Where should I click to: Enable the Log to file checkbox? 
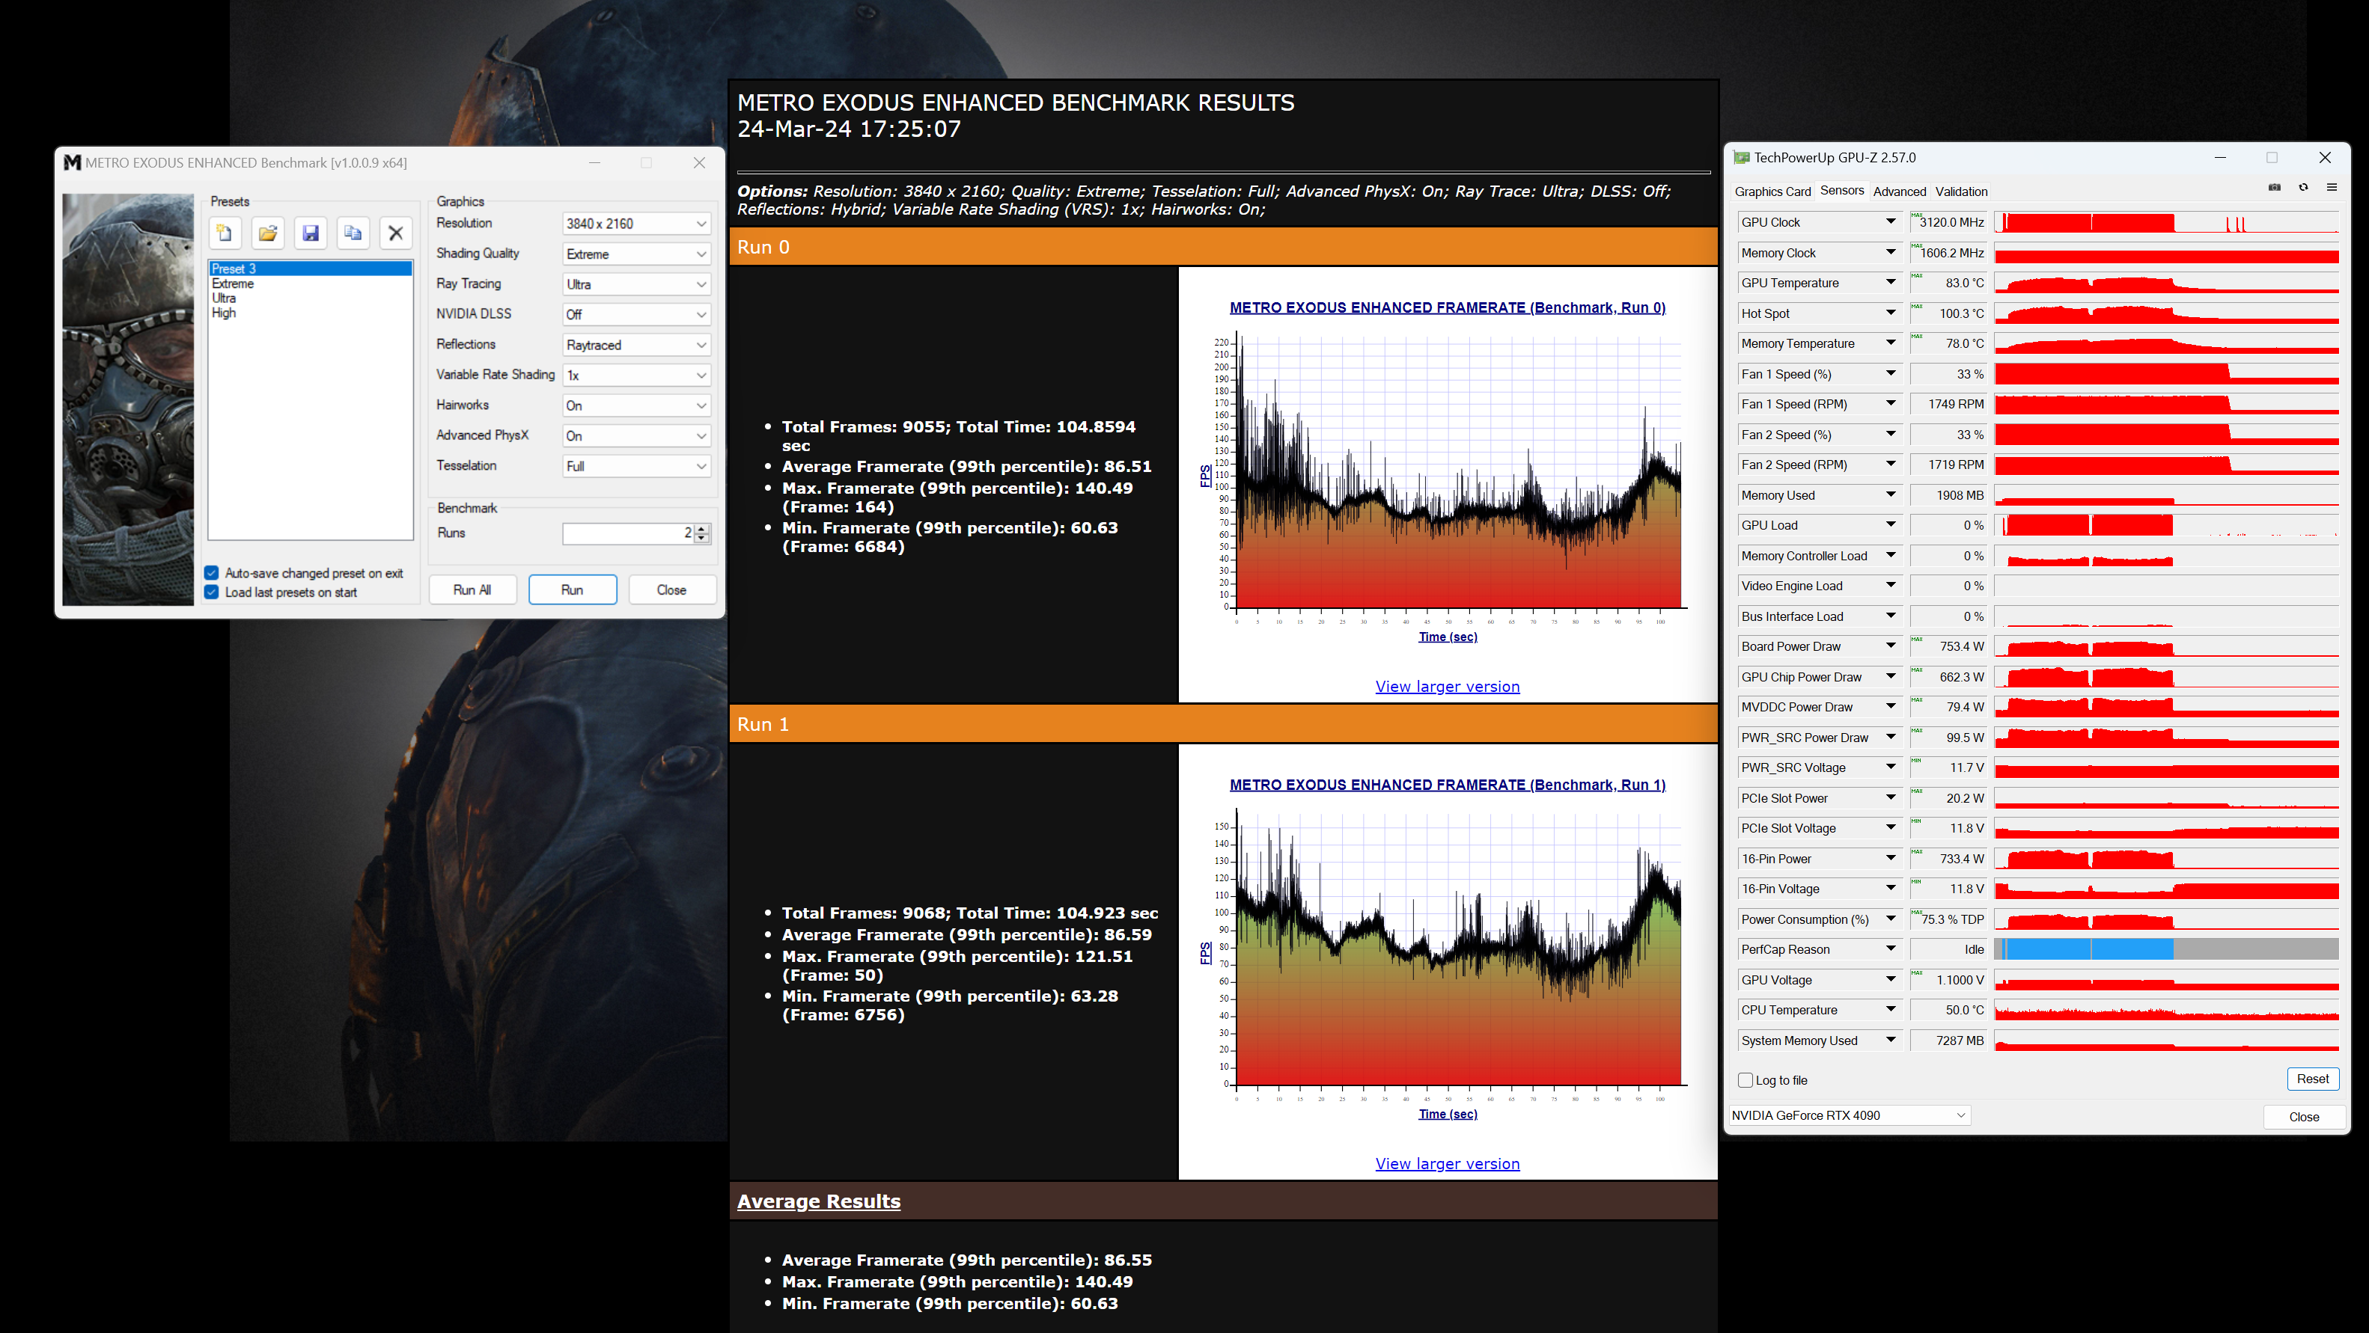click(x=1745, y=1080)
